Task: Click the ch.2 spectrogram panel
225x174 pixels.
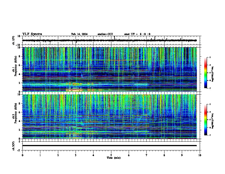Action: pyautogui.click(x=110, y=117)
